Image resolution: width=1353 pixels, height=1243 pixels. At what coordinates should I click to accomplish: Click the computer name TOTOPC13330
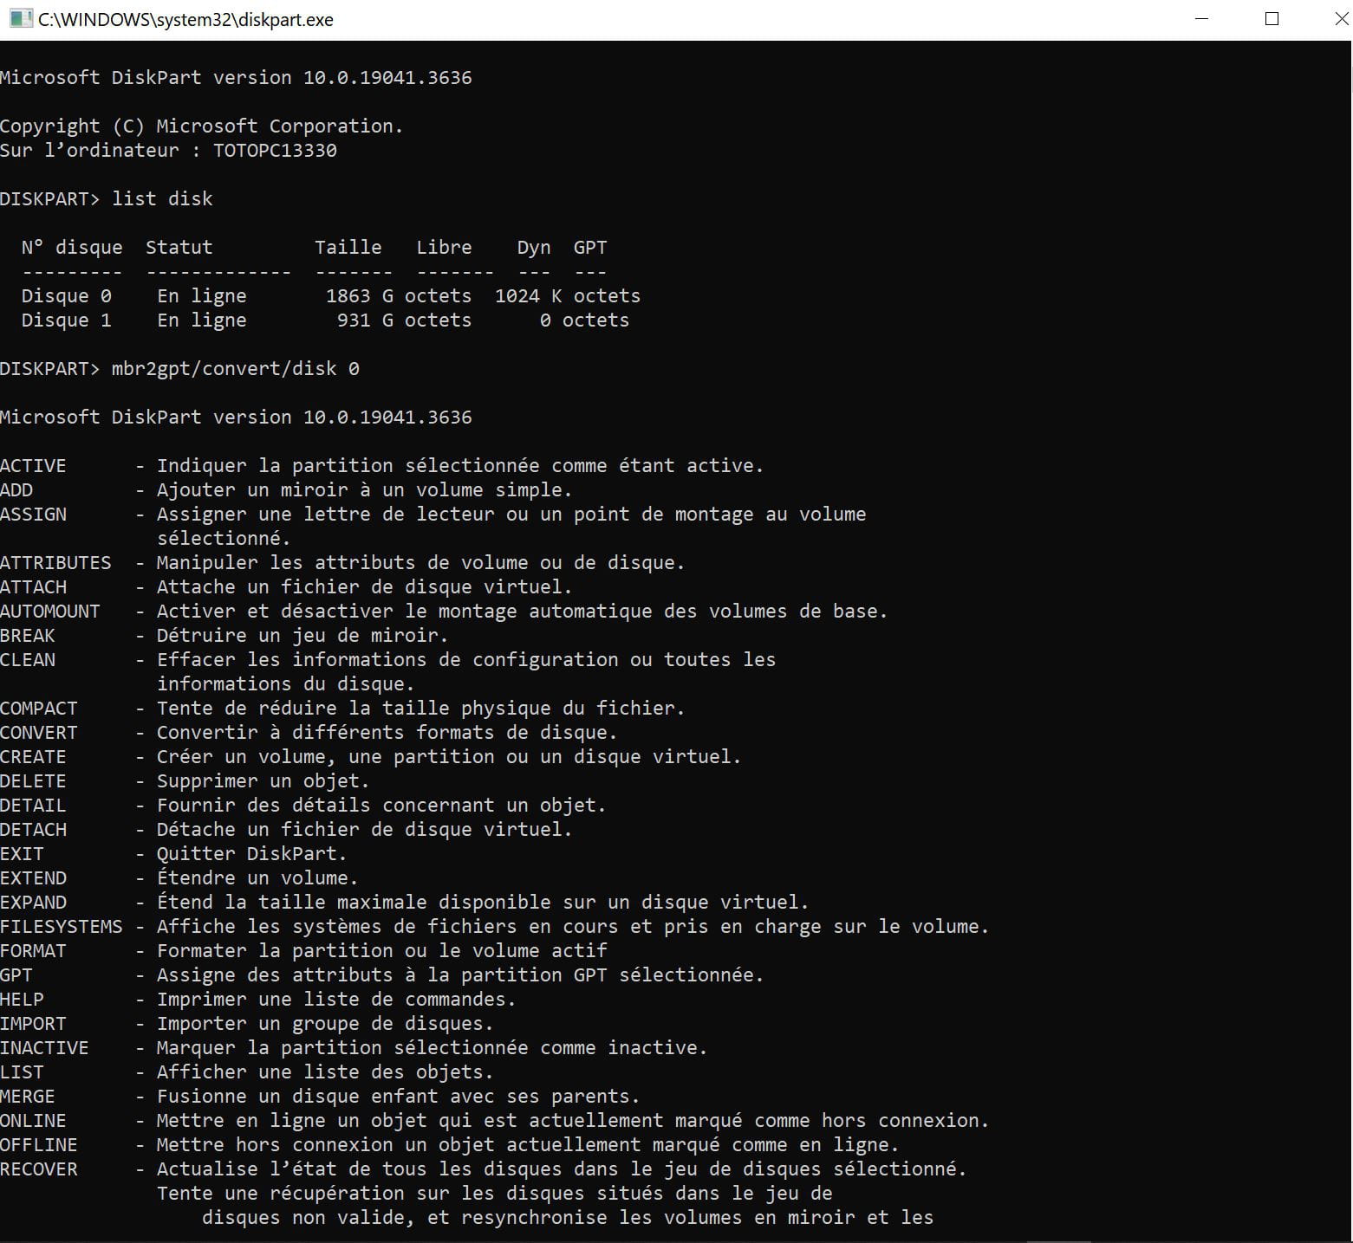coord(275,151)
